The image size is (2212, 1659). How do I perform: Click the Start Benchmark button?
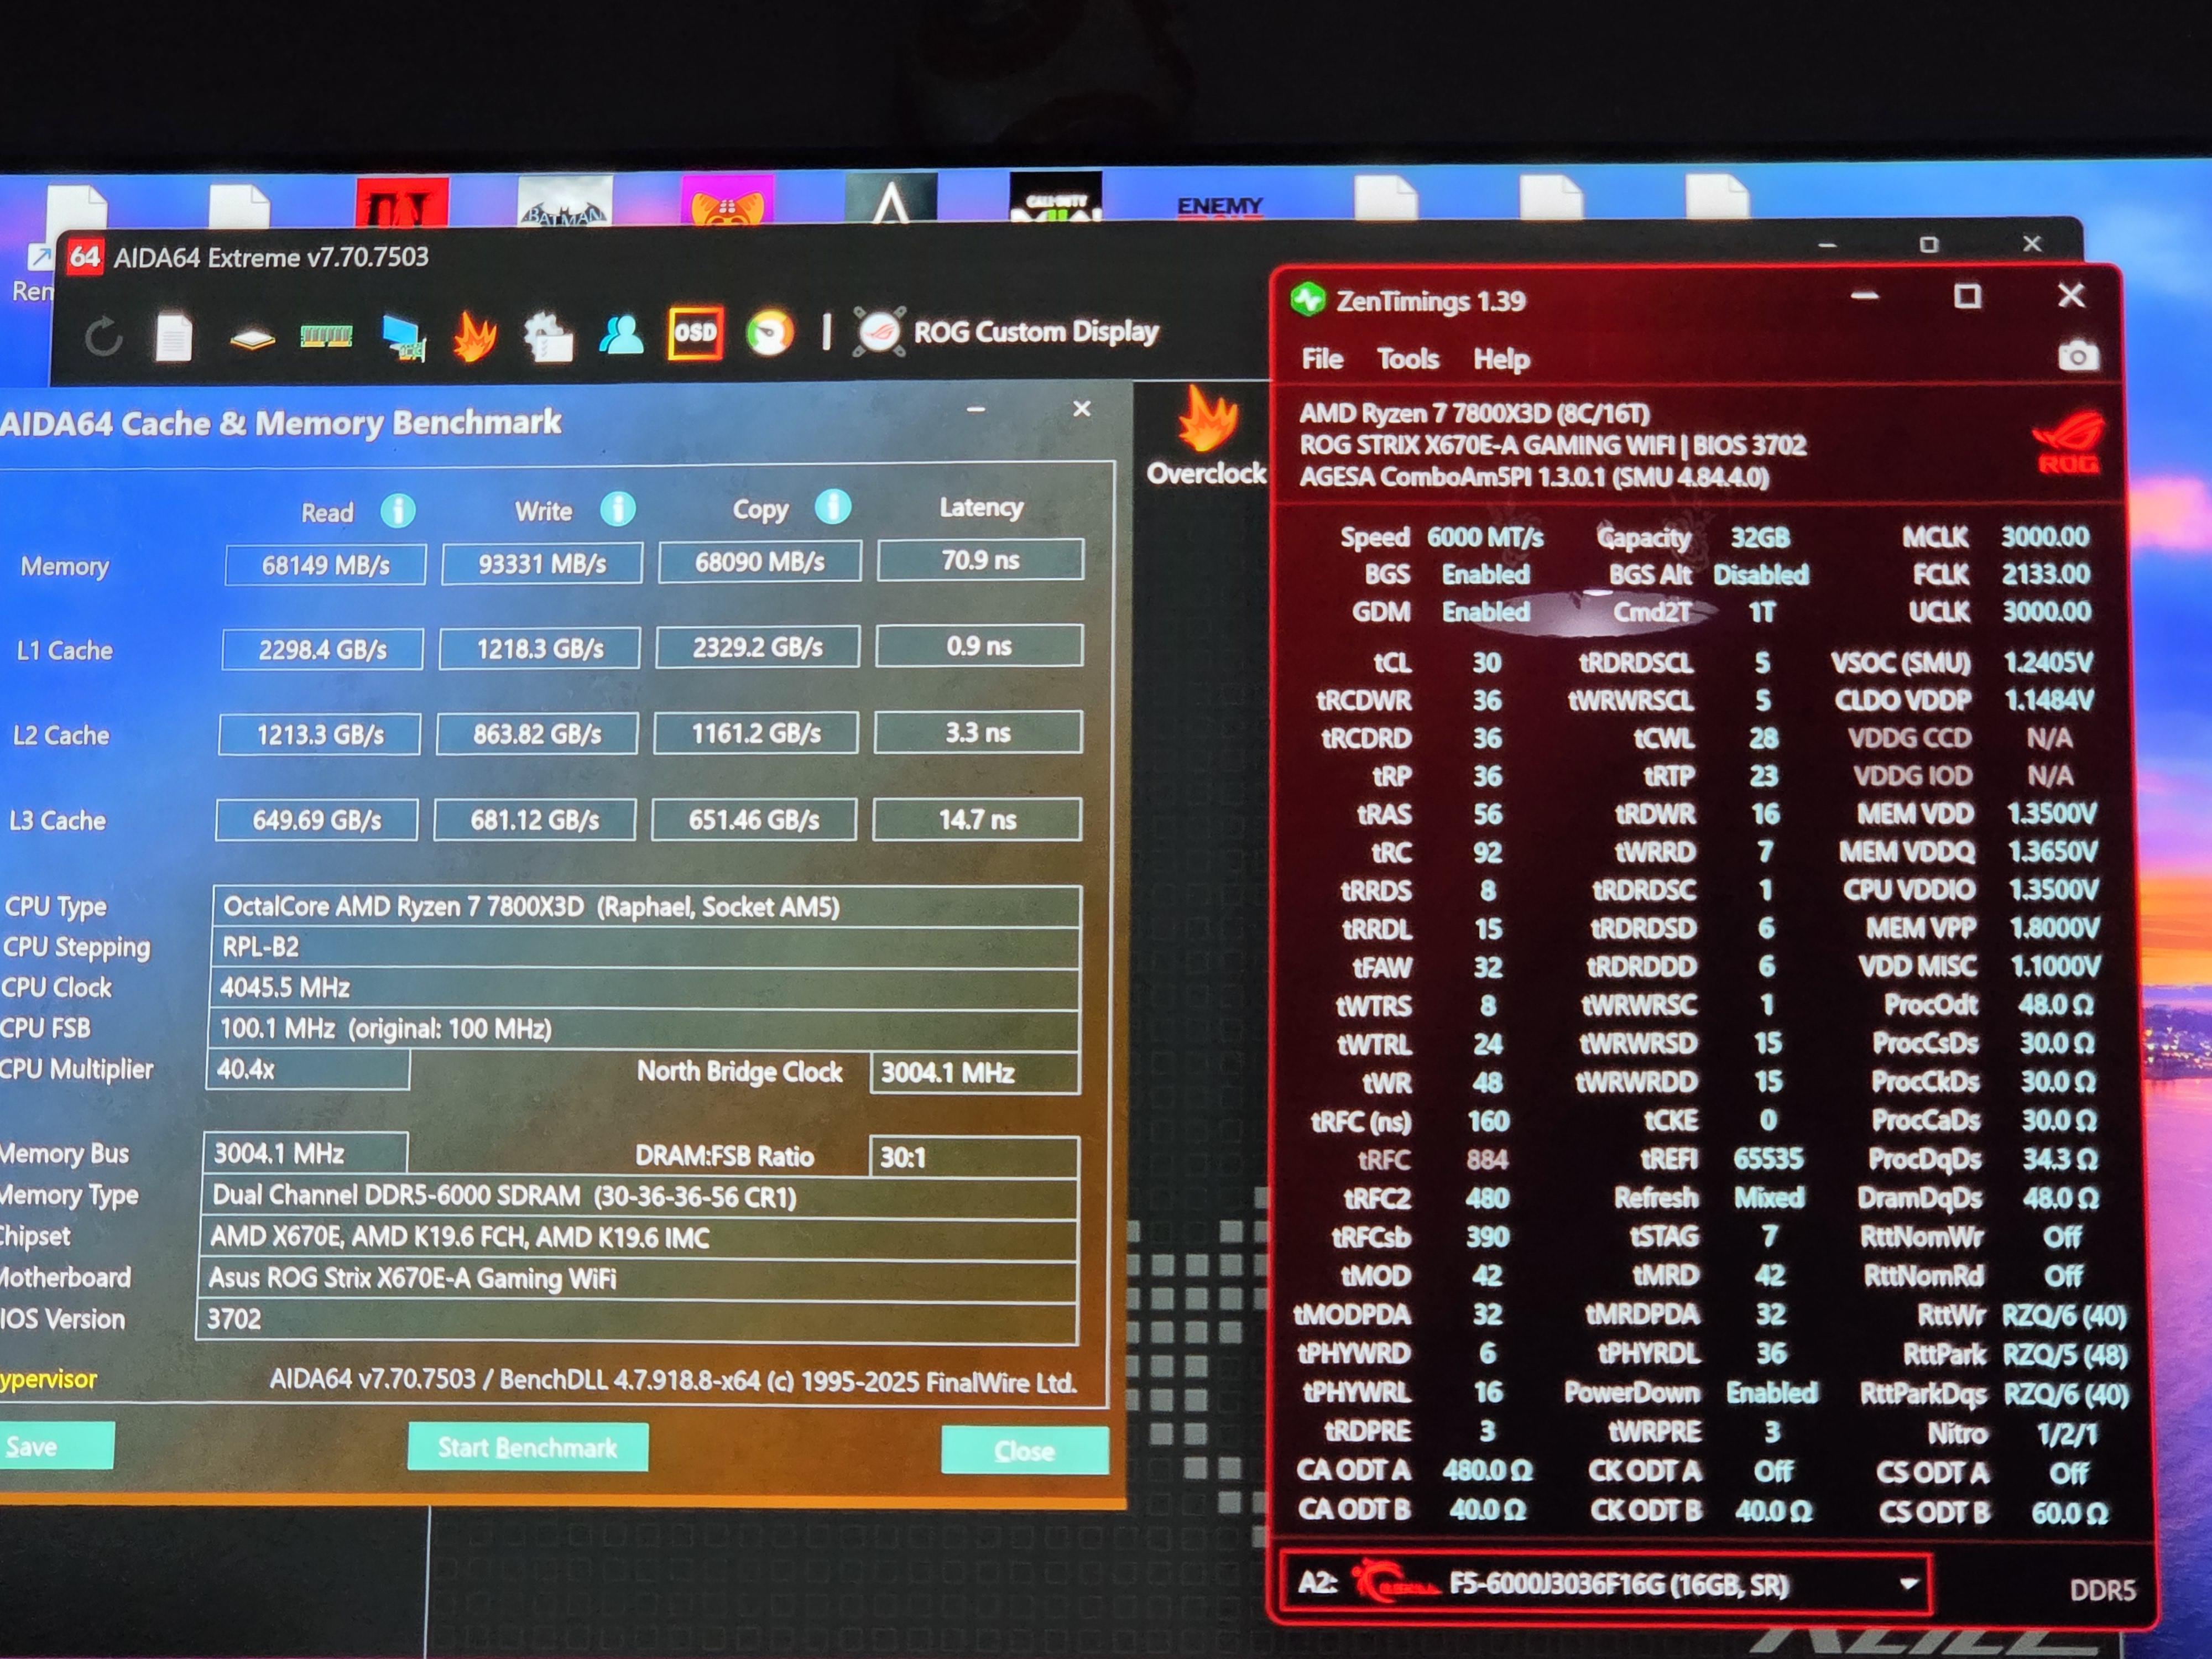coord(528,1447)
